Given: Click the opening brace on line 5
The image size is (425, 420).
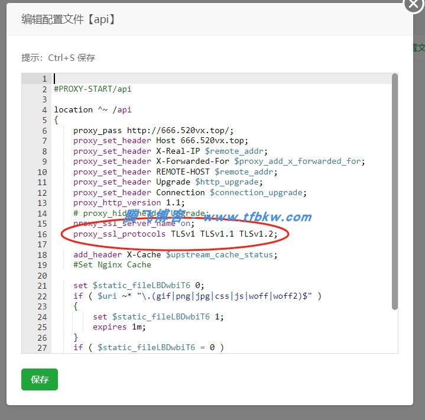Looking at the screenshot, I should (56, 120).
